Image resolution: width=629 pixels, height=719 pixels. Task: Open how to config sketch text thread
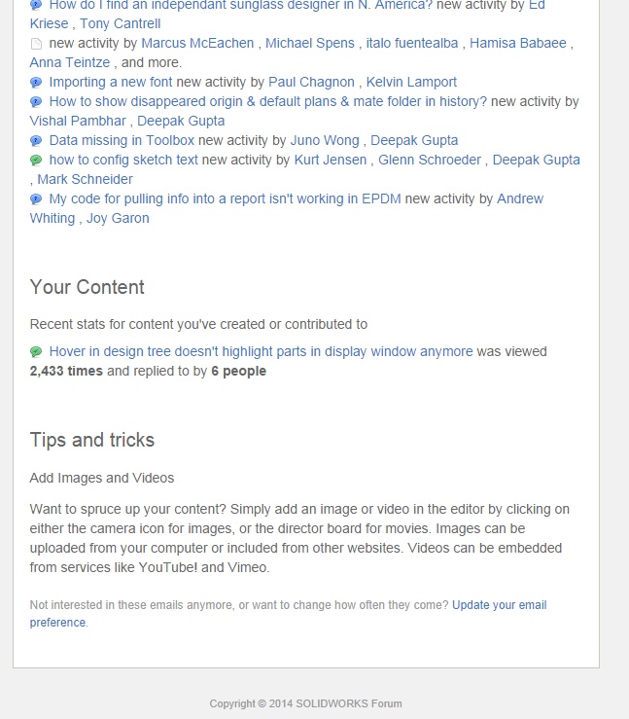tap(123, 160)
